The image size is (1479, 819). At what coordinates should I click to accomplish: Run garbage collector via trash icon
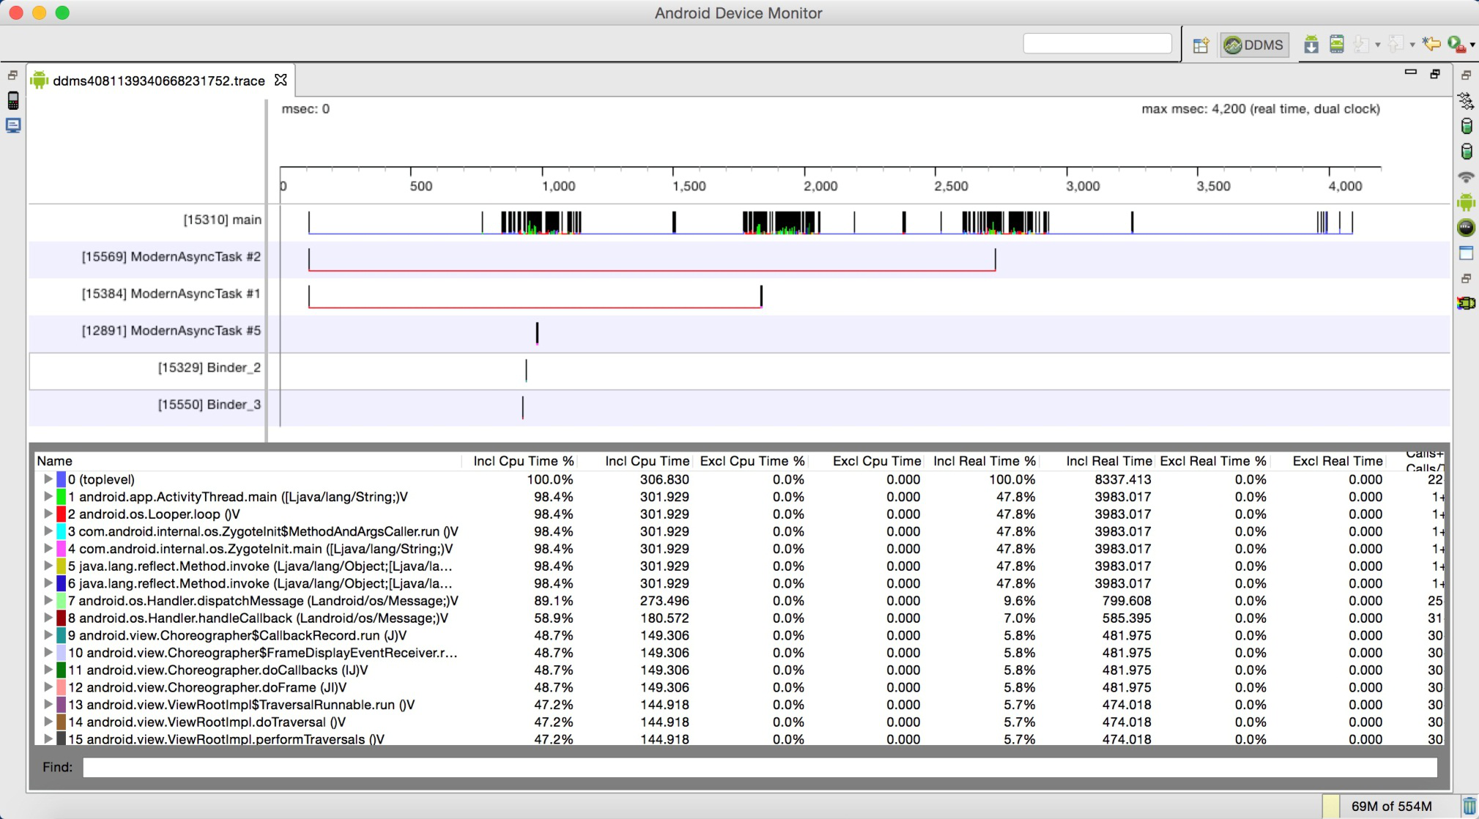tap(1469, 806)
